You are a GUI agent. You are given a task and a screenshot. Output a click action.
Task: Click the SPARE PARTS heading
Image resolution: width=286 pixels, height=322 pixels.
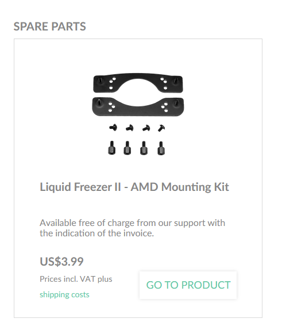(49, 26)
